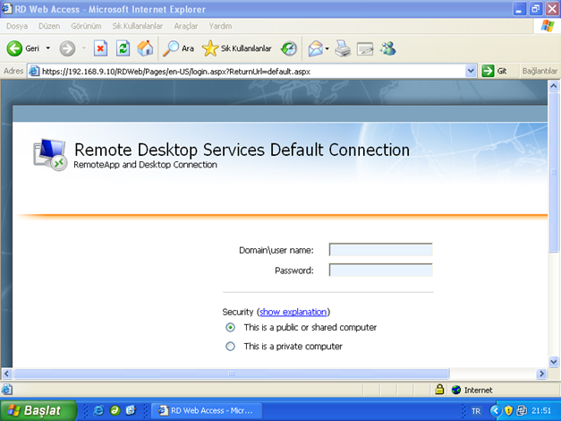Click the grey forward arrow button
Image resolution: width=561 pixels, height=421 pixels.
(x=67, y=48)
